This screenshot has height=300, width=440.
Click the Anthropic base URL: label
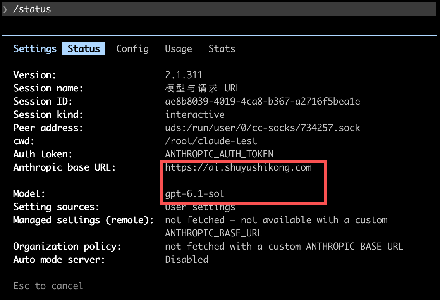point(65,167)
